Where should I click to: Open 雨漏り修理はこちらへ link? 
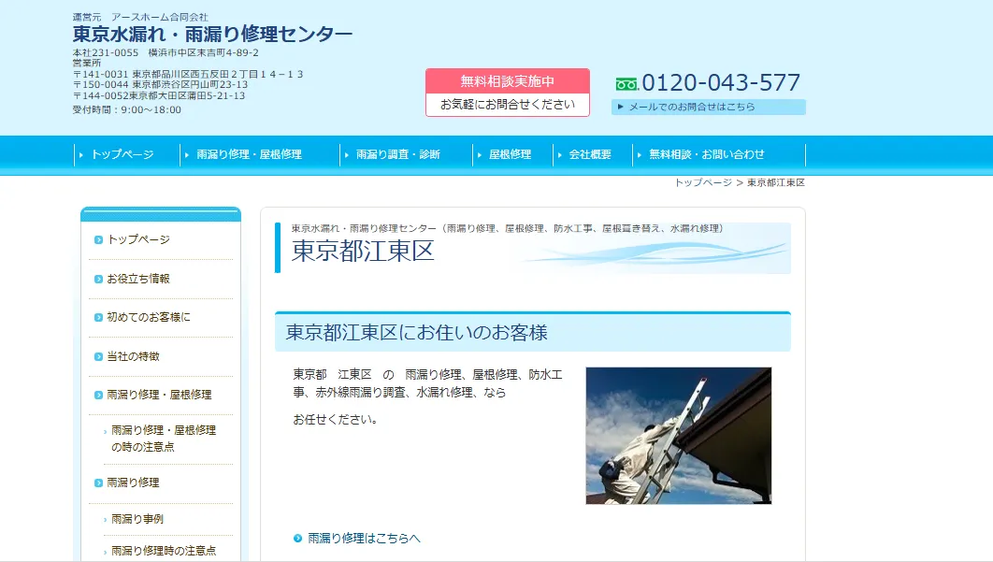point(364,539)
